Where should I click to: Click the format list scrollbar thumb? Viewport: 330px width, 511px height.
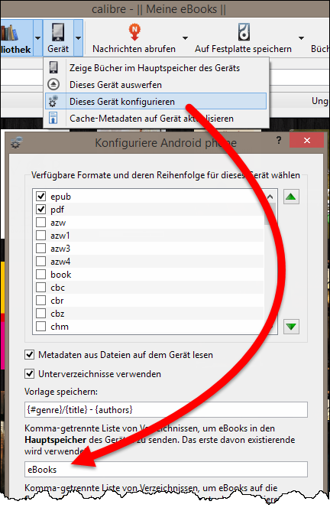pyautogui.click(x=270, y=213)
